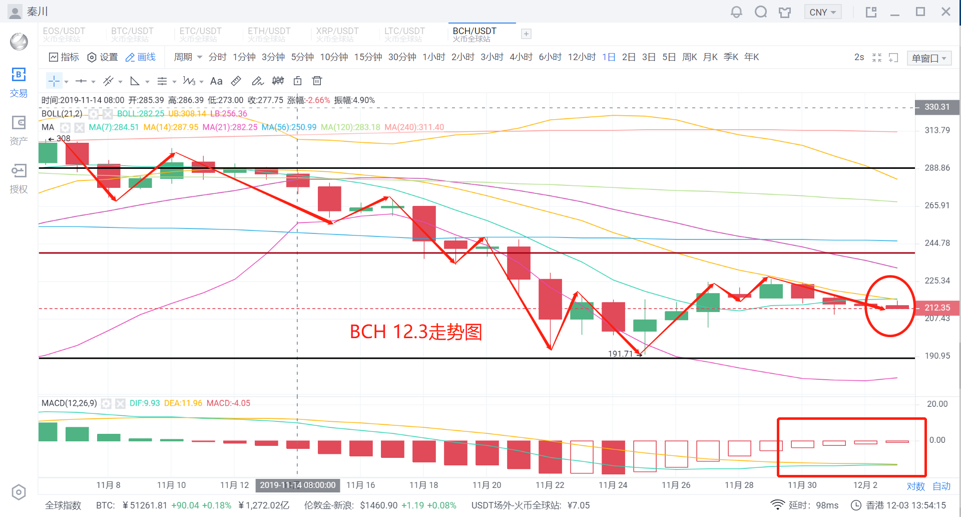Image resolution: width=961 pixels, height=517 pixels.
Task: Click the add chart window icon
Action: click(x=893, y=58)
